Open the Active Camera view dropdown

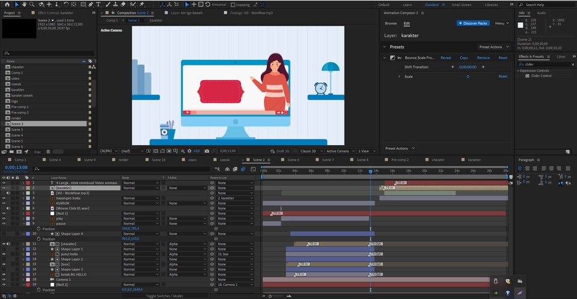point(340,151)
